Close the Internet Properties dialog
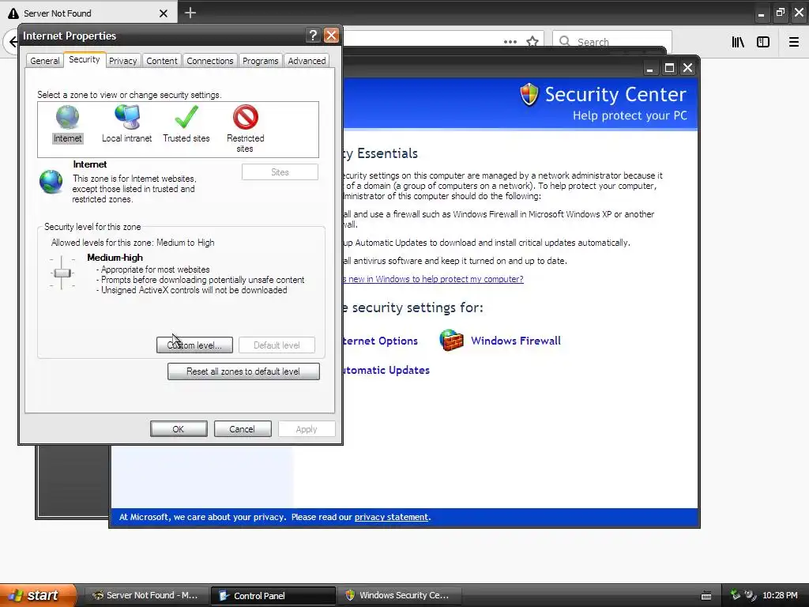809x607 pixels. tap(331, 35)
